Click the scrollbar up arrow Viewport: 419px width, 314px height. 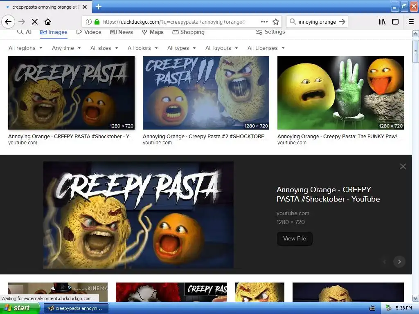(x=415, y=34)
